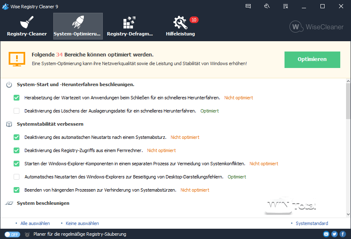Click Nicht optimiert status for Fernrechner row
This screenshot has height=239, width=351.
coord(161,150)
